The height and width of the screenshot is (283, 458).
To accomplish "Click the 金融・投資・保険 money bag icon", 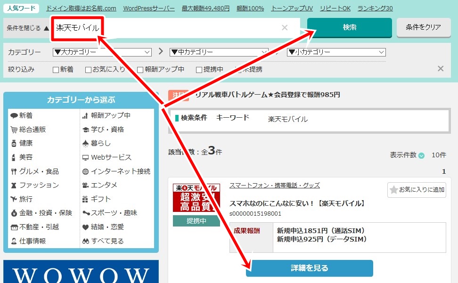I will coord(14,213).
